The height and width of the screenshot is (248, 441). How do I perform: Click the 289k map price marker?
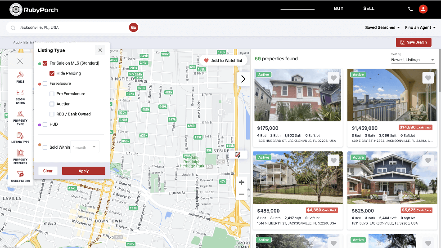coord(133,208)
